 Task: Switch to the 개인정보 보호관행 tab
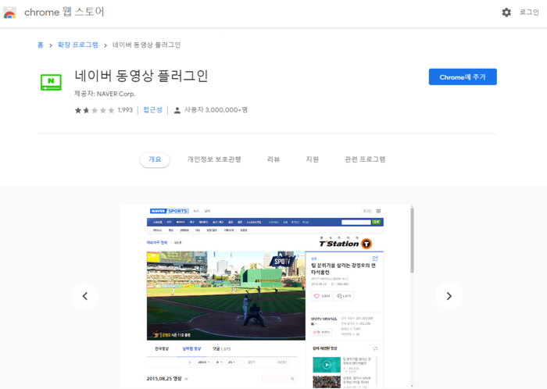click(214, 159)
